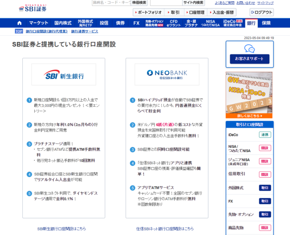This screenshot has width=290, height=235.
Task: Click the number 2 bullet beside 米ドル/円 text
Action: pyautogui.click(x=132, y=125)
